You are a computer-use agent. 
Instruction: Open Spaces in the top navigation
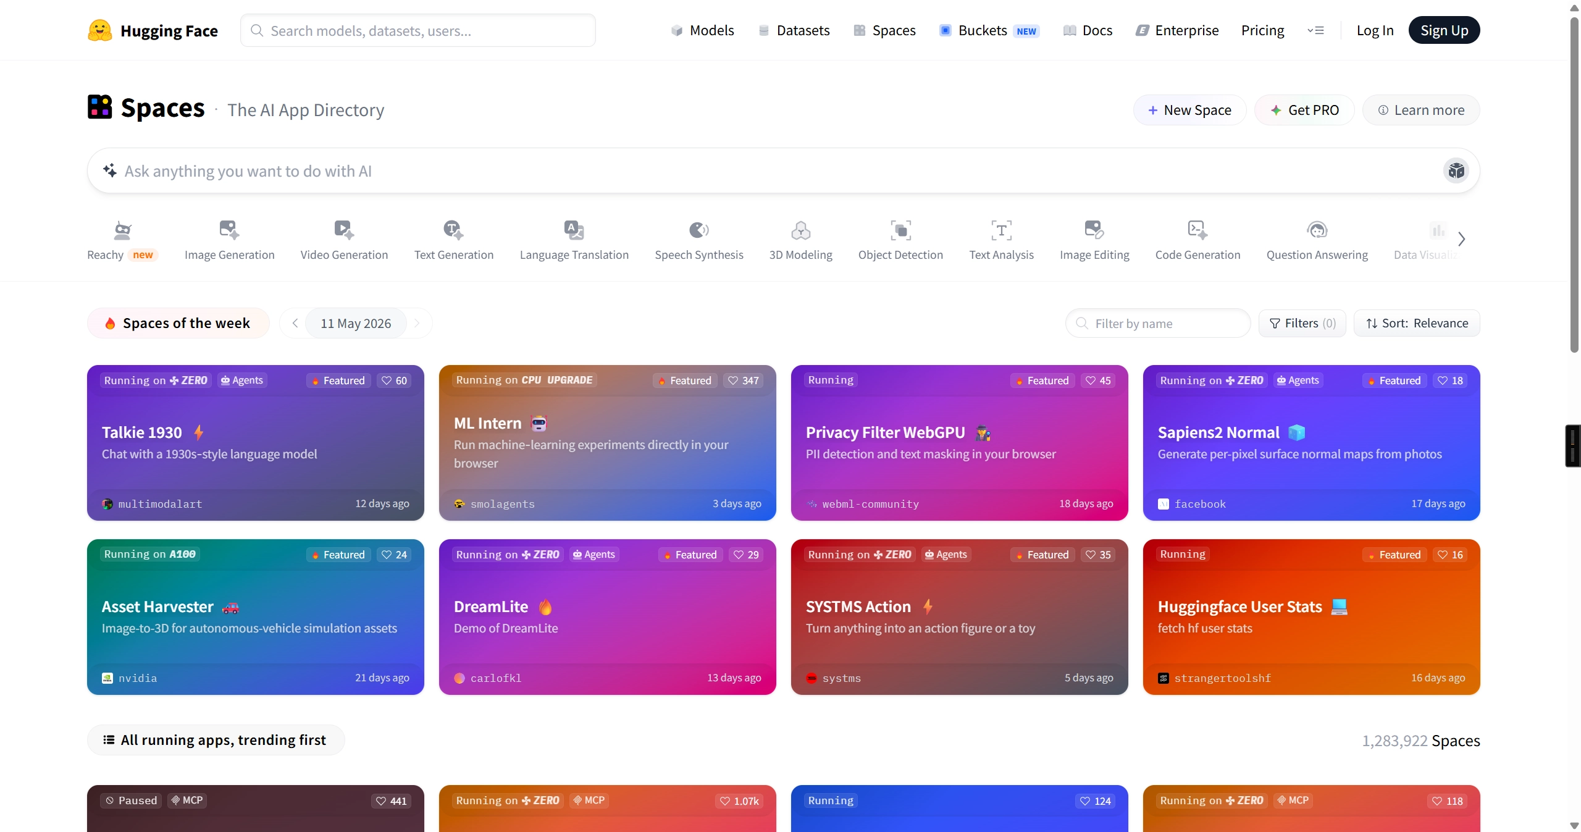coord(885,30)
